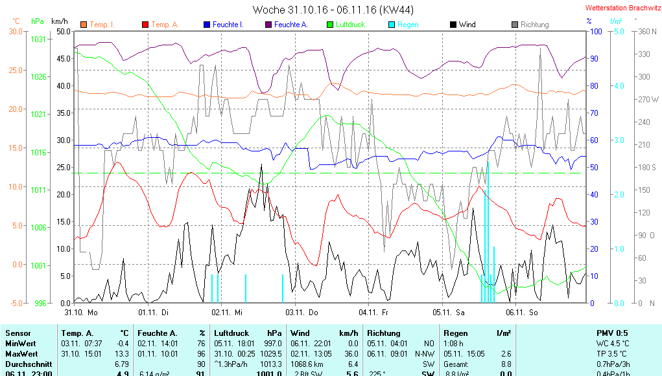662x376 pixels.
Task: Click the Luftdruck hPa table header
Action: pyautogui.click(x=247, y=333)
